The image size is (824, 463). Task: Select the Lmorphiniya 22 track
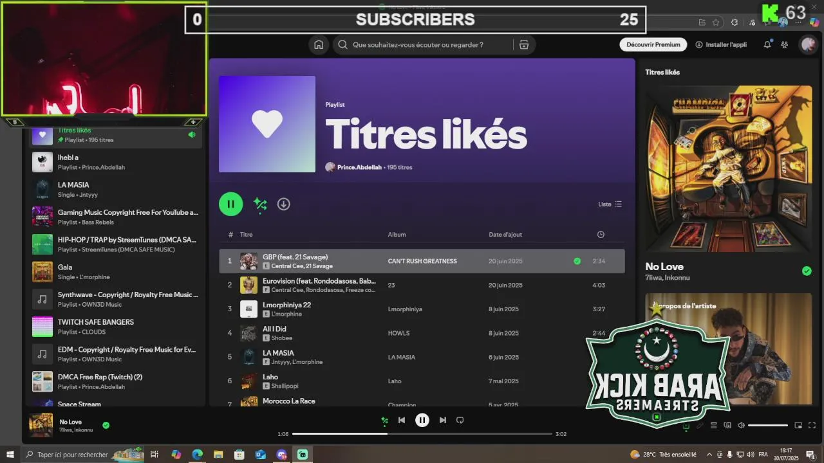(x=286, y=305)
